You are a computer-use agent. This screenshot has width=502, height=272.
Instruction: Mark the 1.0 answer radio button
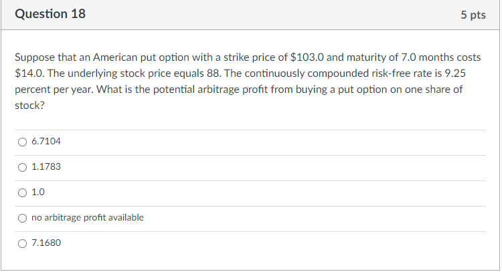22,192
